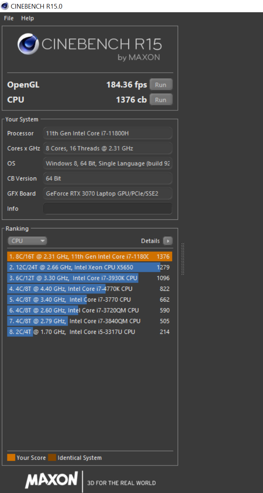
Task: Click the panel resize grip handle
Action: pos(183,259)
